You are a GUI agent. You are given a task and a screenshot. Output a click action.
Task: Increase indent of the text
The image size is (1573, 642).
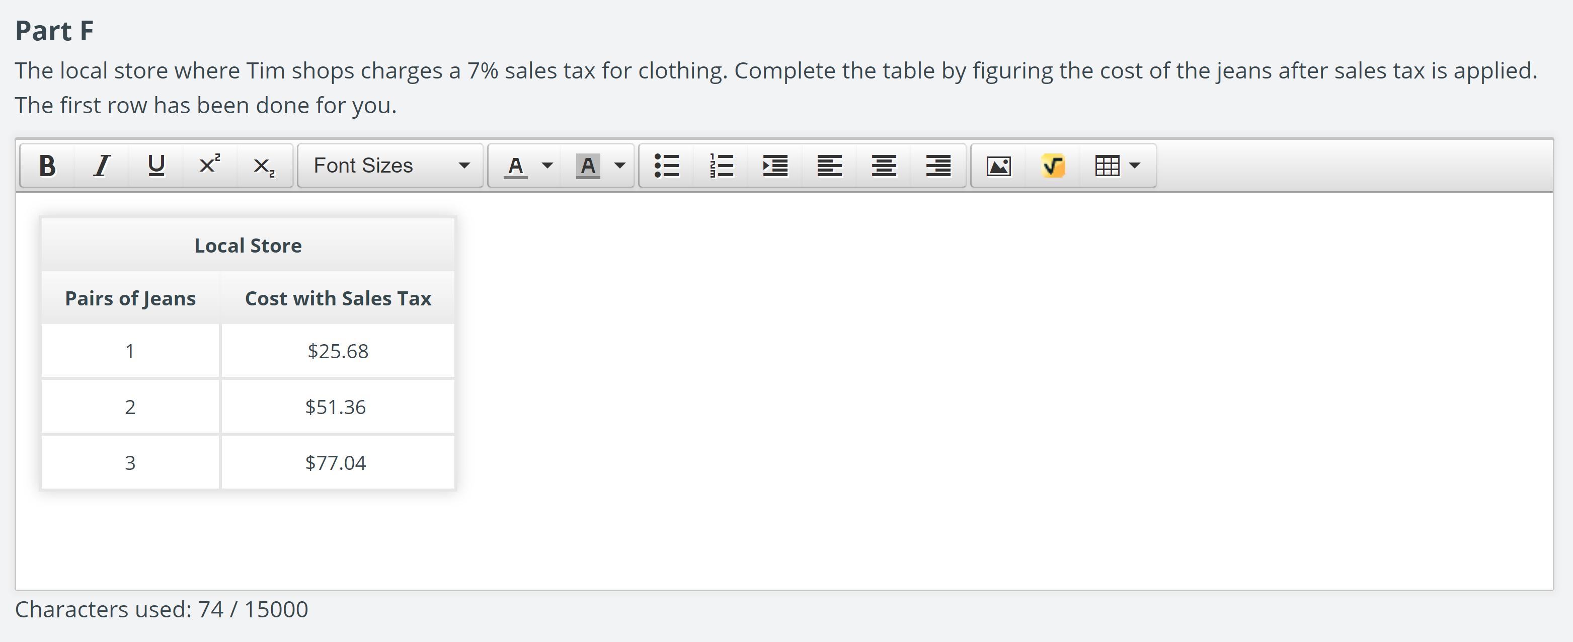[x=775, y=166]
